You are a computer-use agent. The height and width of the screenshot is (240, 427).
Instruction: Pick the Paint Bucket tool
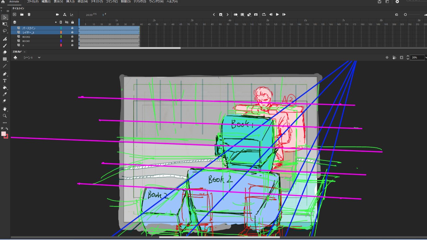click(5, 88)
